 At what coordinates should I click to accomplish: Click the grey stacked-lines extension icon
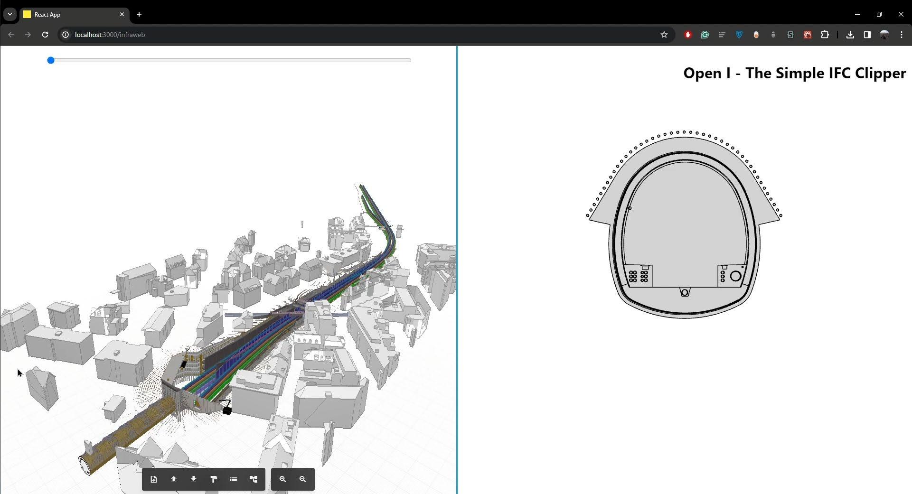coord(722,35)
